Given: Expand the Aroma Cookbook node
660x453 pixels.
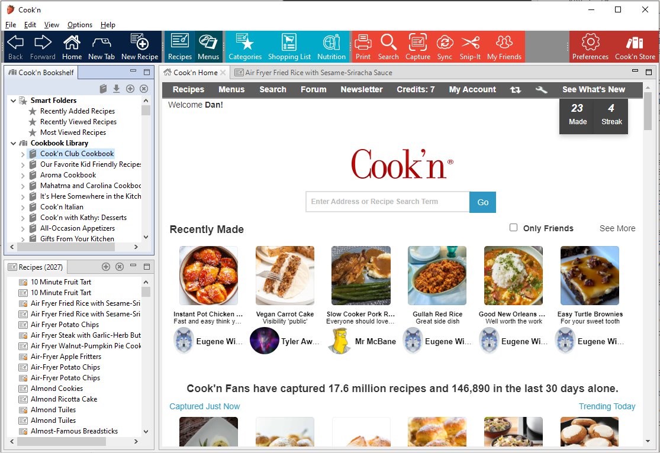Looking at the screenshot, I should pyautogui.click(x=22, y=176).
